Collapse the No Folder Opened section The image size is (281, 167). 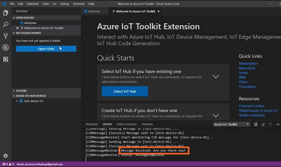[x=46, y=33]
